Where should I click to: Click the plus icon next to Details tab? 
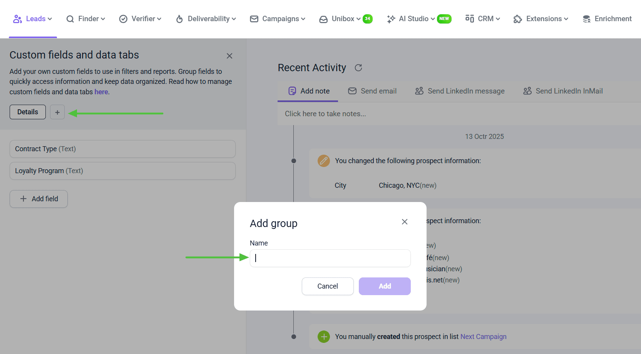pos(57,112)
